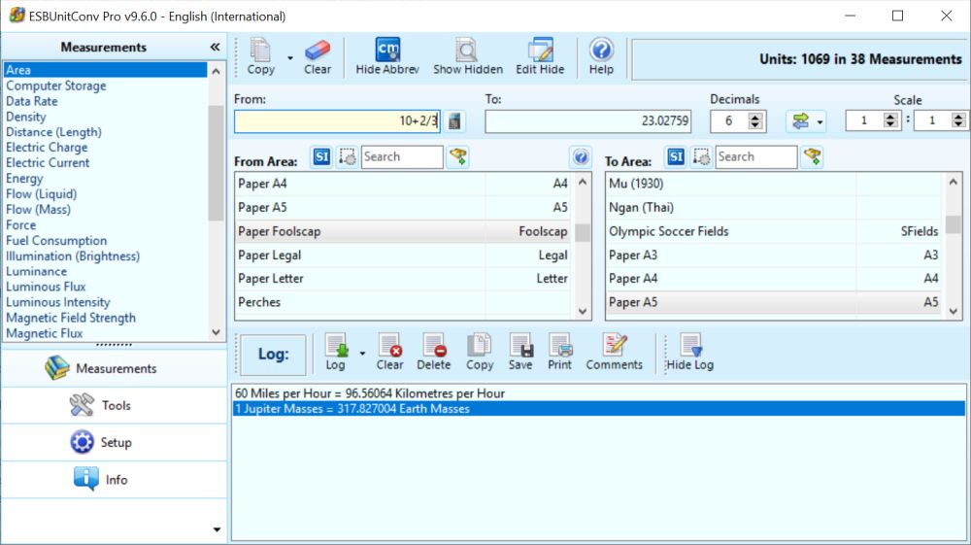971x545 pixels.
Task: Select Paper A5 in From list
Action: click(403, 208)
